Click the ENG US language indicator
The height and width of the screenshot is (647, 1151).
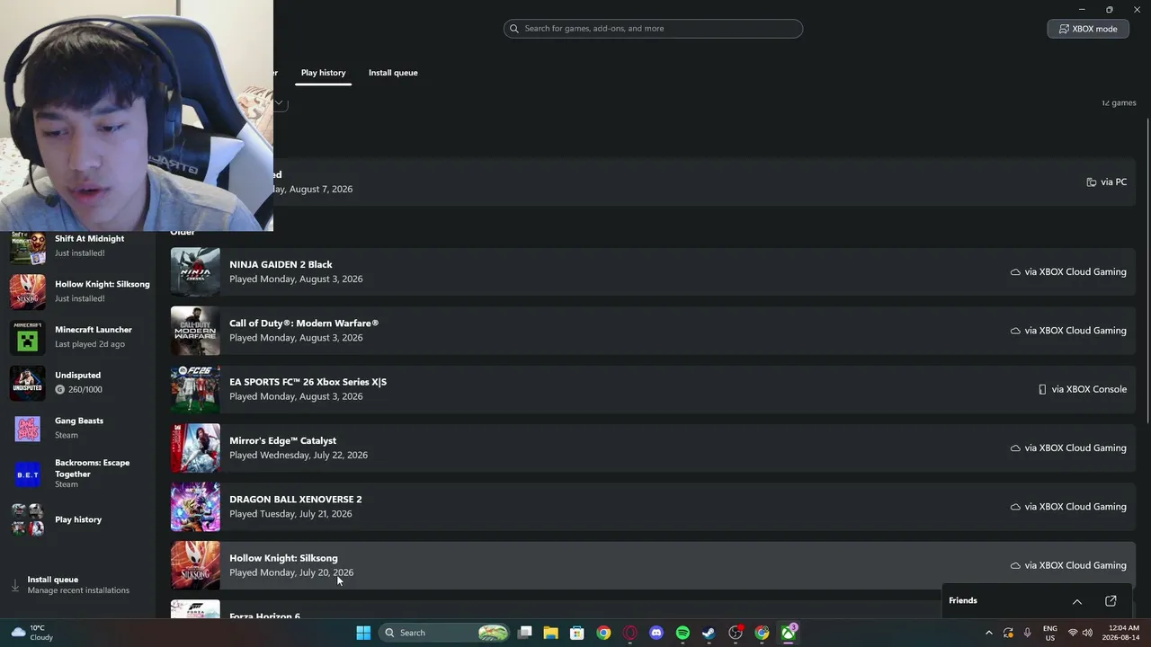pyautogui.click(x=1050, y=633)
